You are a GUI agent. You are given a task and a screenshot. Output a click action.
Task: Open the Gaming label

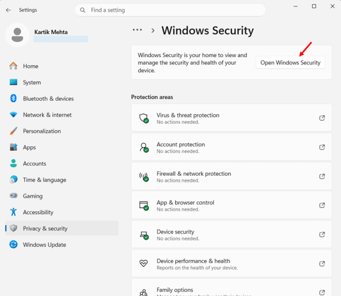point(33,196)
